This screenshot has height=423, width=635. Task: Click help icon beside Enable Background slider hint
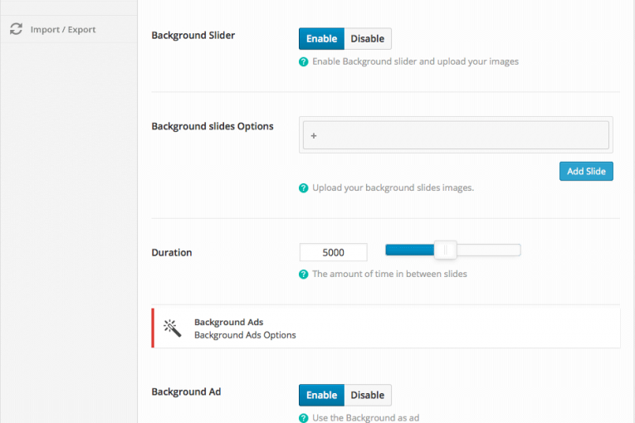pyautogui.click(x=303, y=62)
